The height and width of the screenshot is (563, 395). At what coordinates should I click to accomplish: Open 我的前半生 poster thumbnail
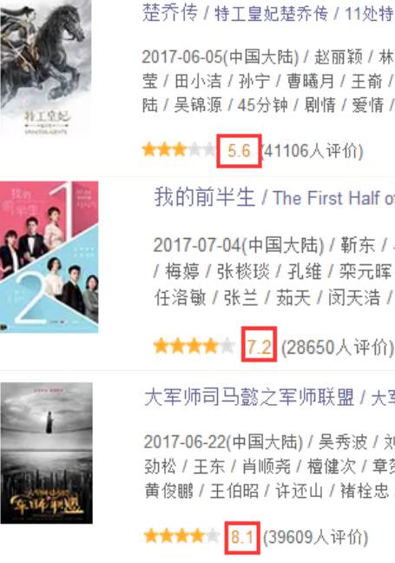tap(49, 257)
